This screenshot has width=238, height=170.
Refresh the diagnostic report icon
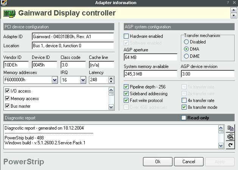tap(230, 145)
